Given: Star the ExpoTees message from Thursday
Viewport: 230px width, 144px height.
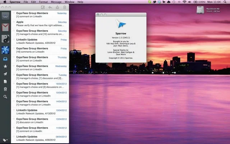Looking at the screenshot, I should point(14,57).
